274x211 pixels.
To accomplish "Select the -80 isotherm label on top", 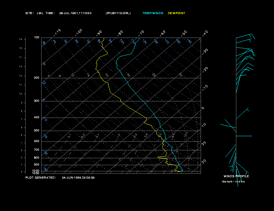I will [x=120, y=33].
